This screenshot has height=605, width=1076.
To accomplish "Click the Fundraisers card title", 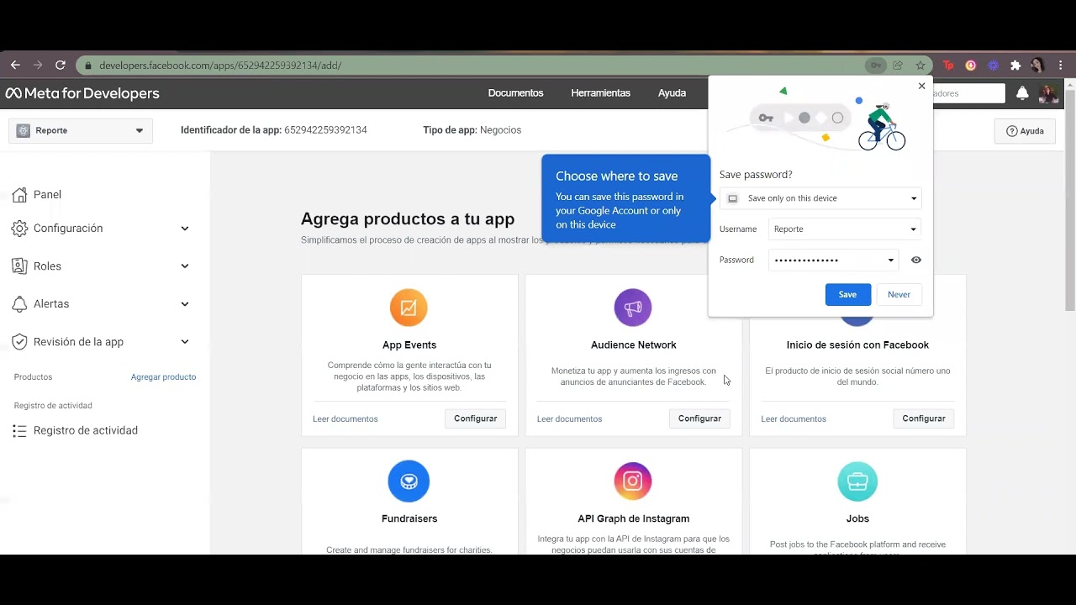I will click(409, 519).
